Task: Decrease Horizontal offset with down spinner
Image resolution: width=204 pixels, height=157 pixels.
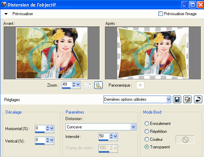Action: pyautogui.click(x=47, y=130)
